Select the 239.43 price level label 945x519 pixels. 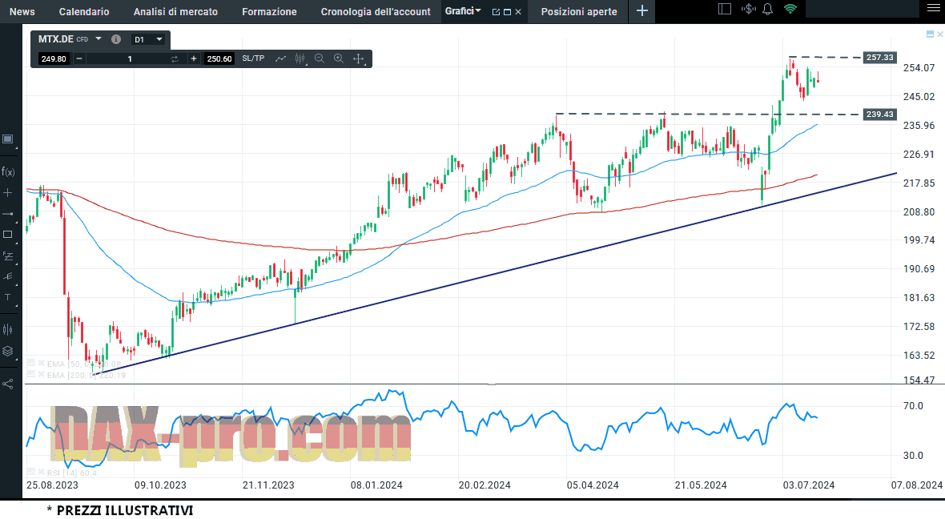(x=879, y=115)
